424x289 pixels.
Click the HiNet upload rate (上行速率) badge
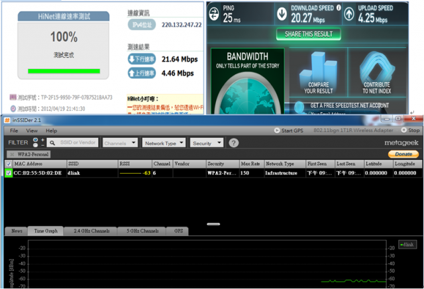[x=142, y=73]
